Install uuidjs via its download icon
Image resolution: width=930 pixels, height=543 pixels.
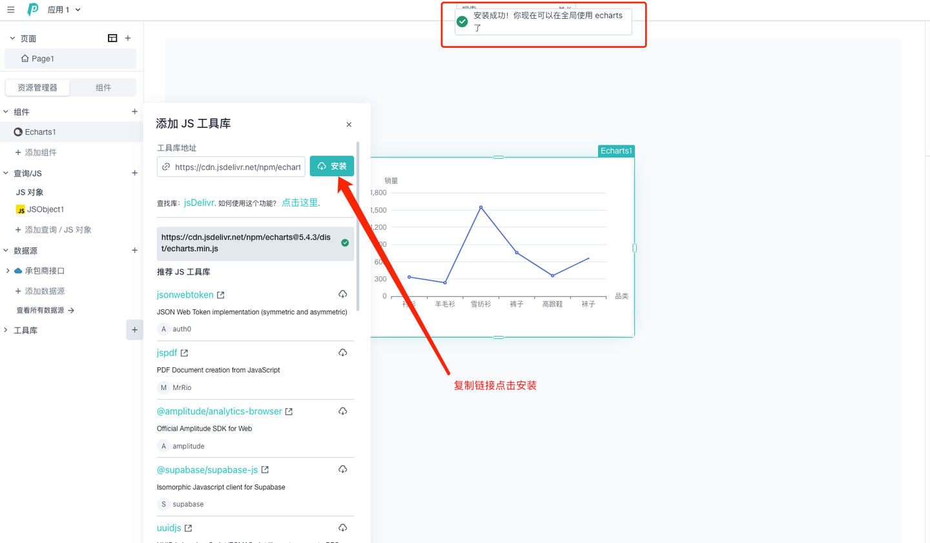coord(342,528)
